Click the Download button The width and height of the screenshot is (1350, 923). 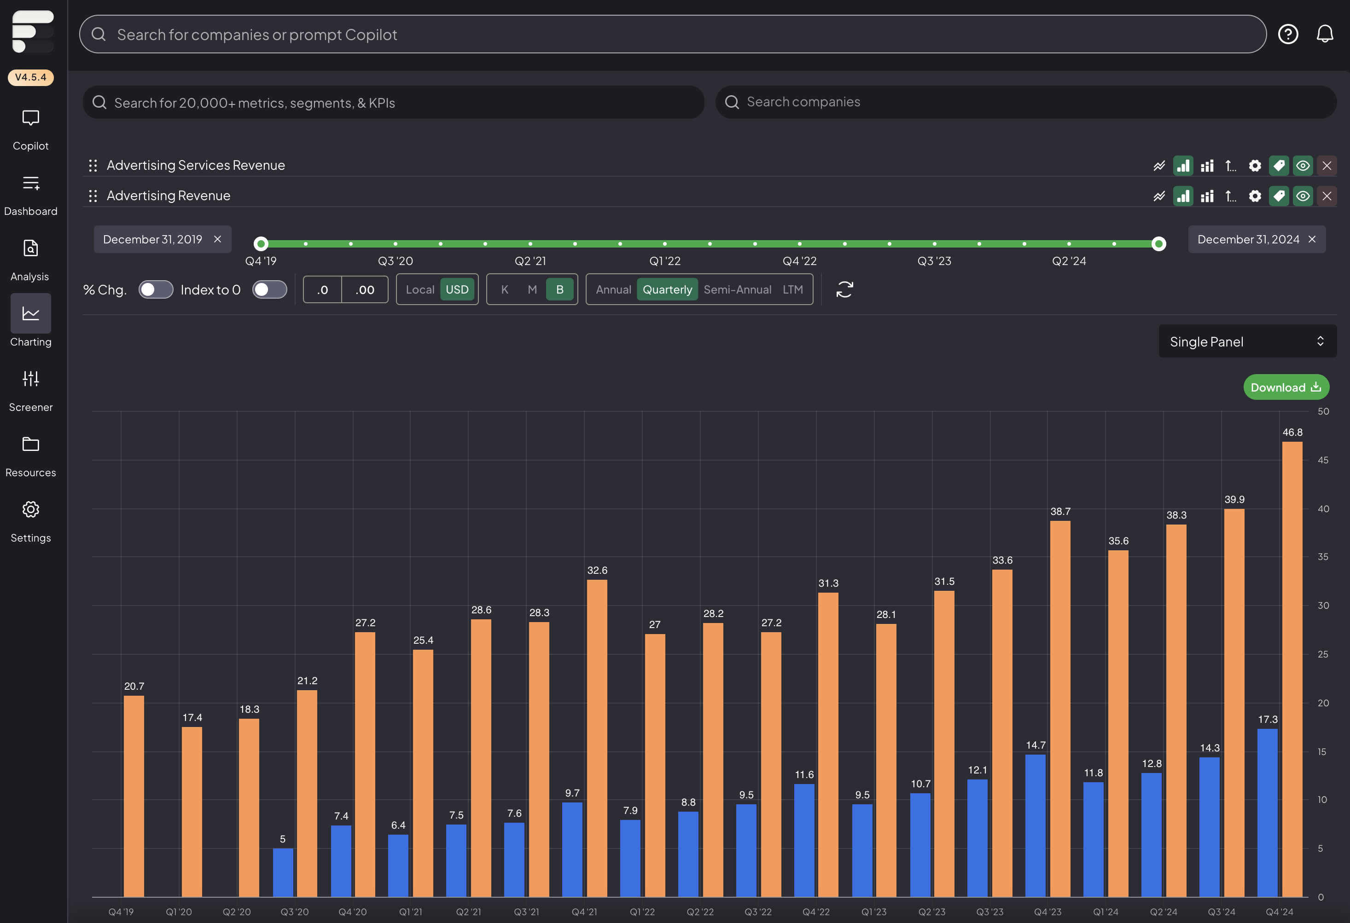(1286, 387)
